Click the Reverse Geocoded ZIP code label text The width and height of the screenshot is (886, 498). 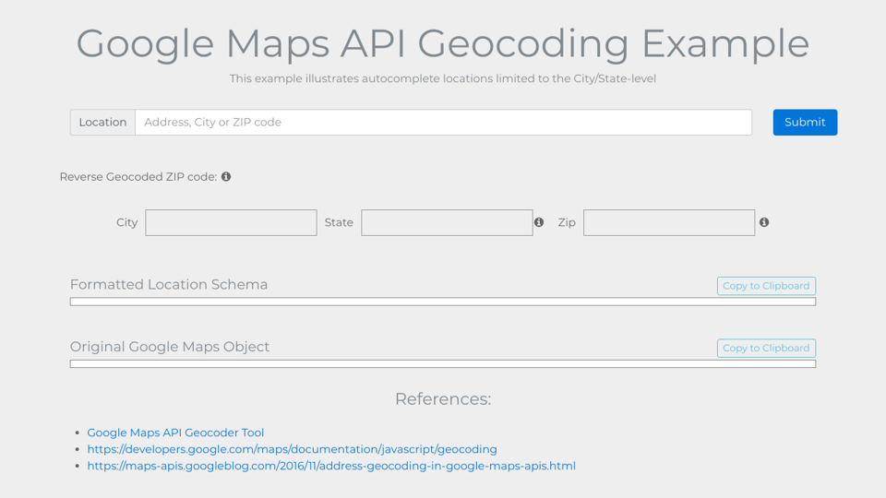(138, 176)
